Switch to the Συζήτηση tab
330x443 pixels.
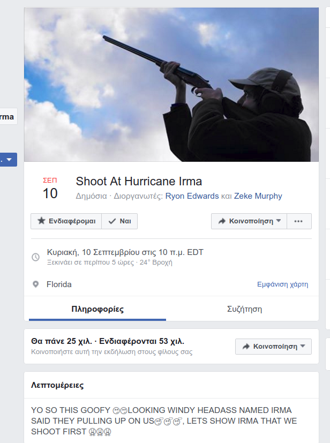pos(244,309)
